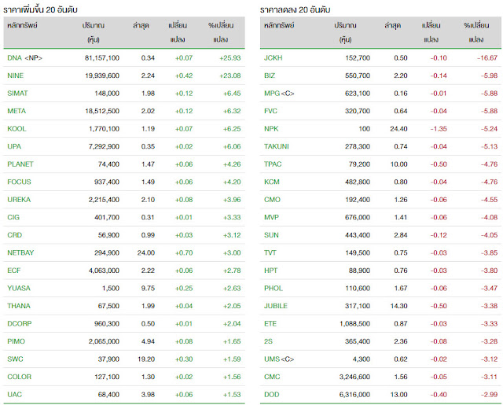Viewport: 503px width, 405px height.
Task: Open the NETBAY stock link
Action: (x=20, y=252)
